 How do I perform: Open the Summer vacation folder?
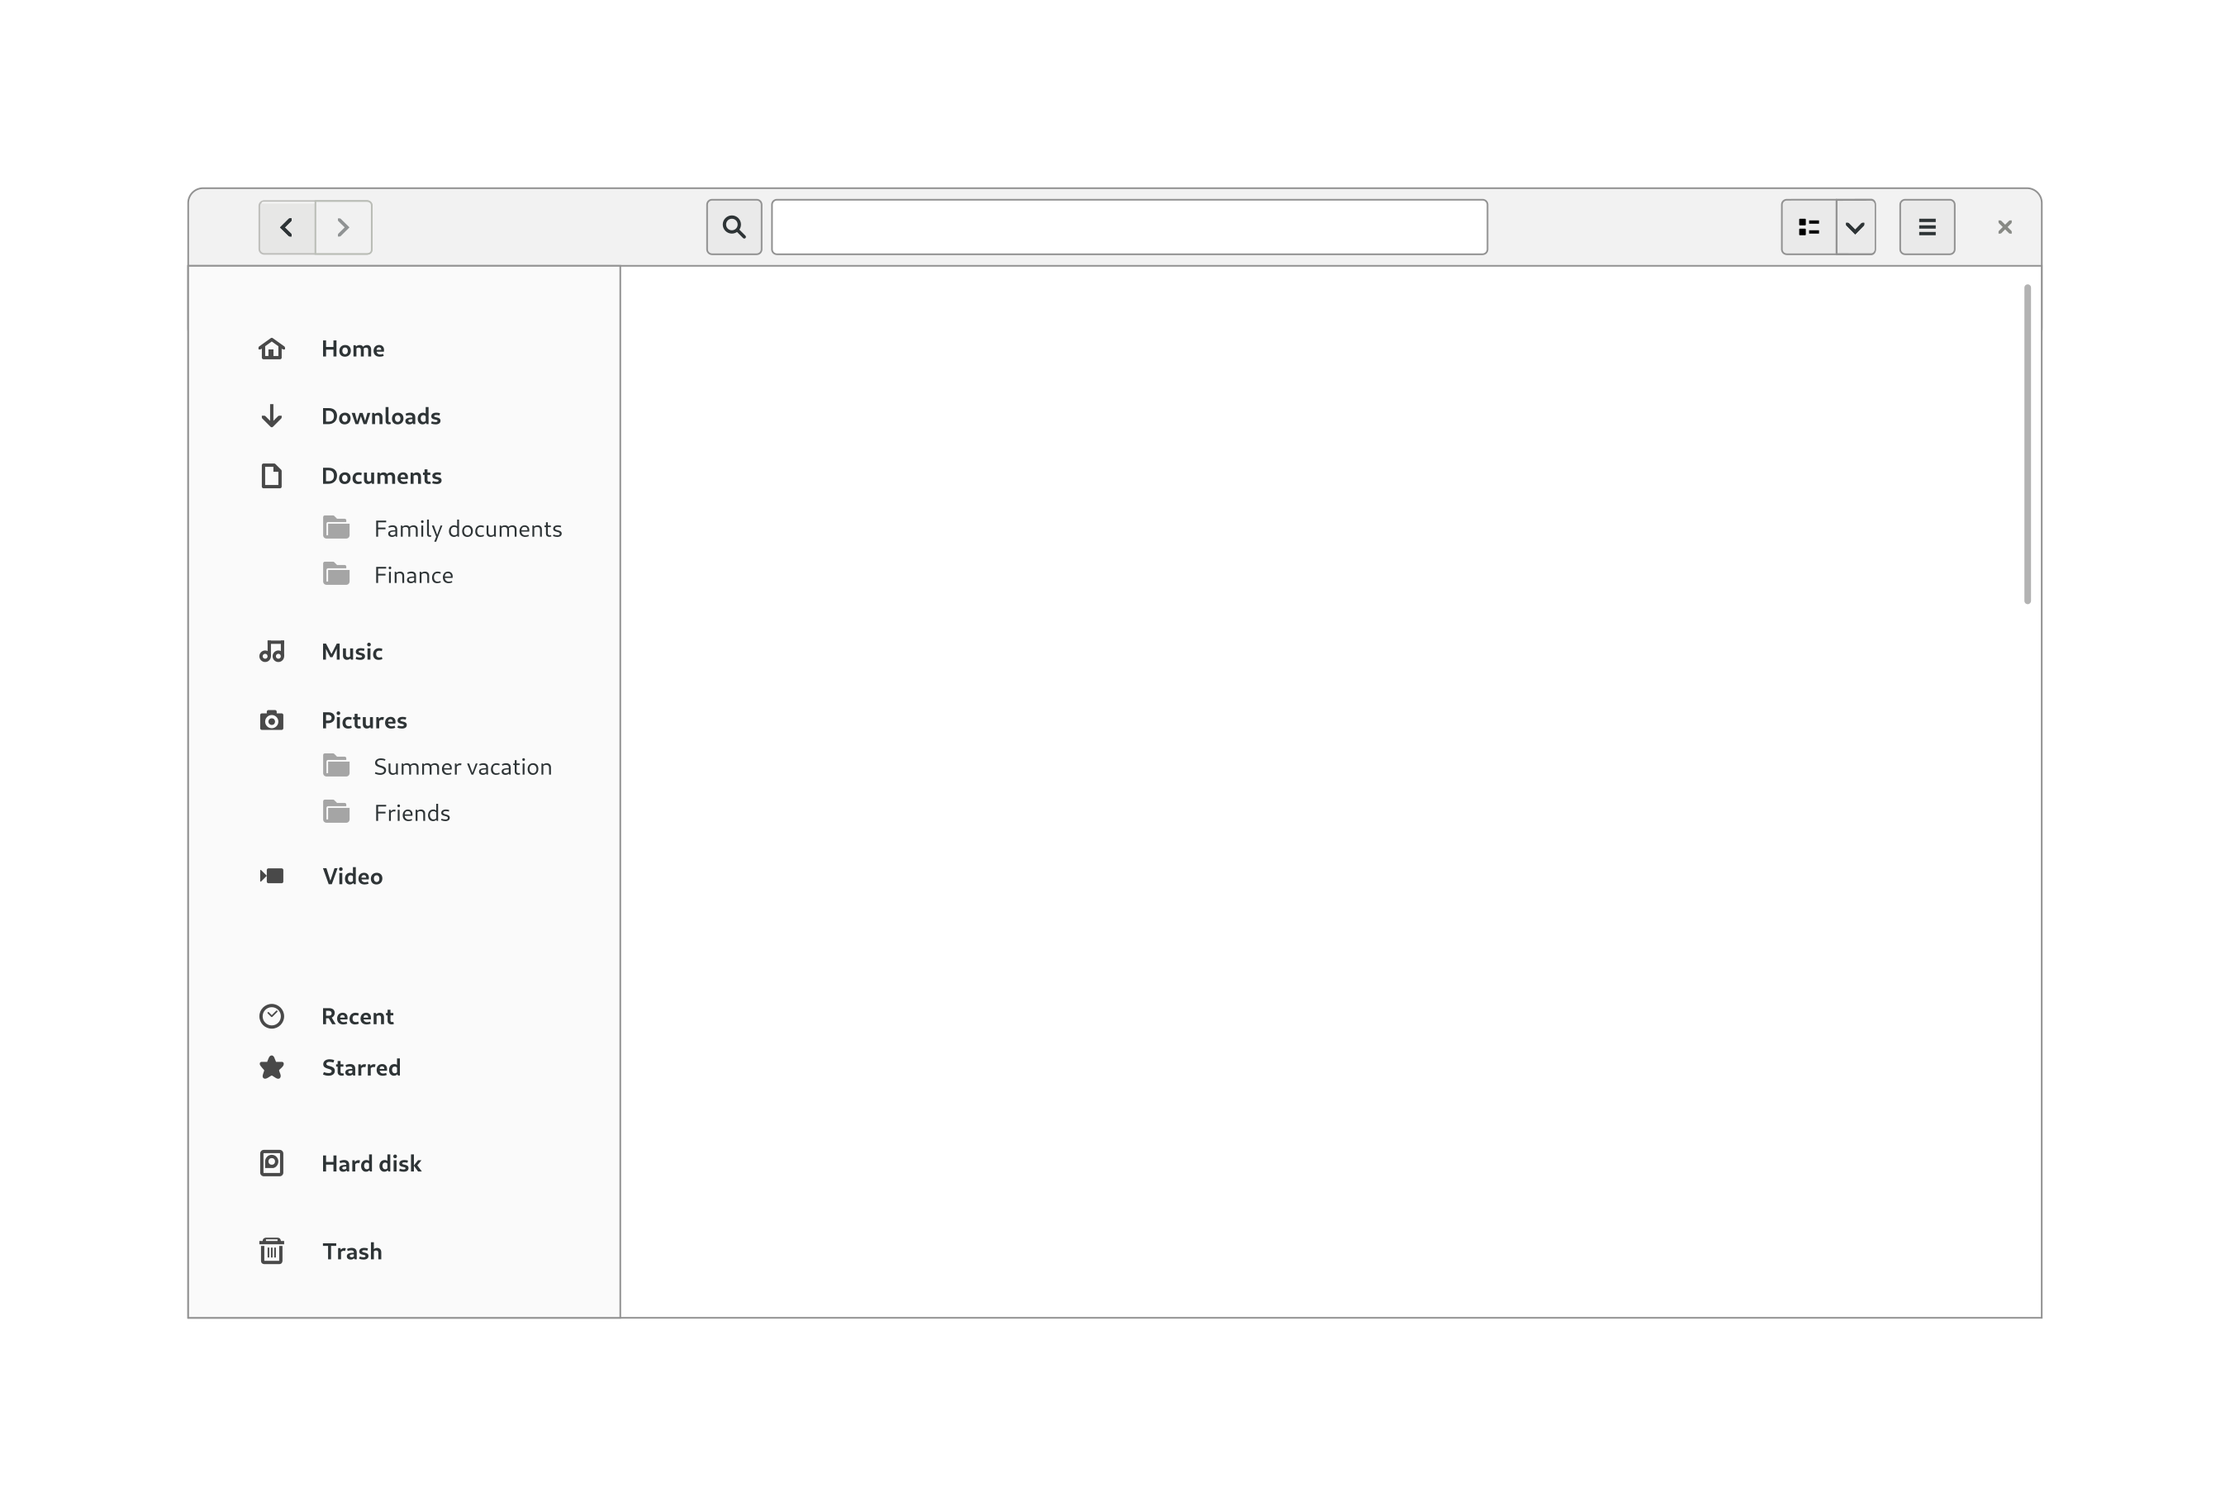pos(463,767)
